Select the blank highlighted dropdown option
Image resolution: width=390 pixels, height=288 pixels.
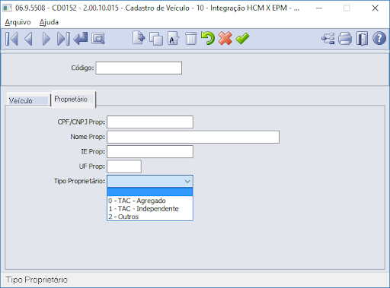pos(150,192)
